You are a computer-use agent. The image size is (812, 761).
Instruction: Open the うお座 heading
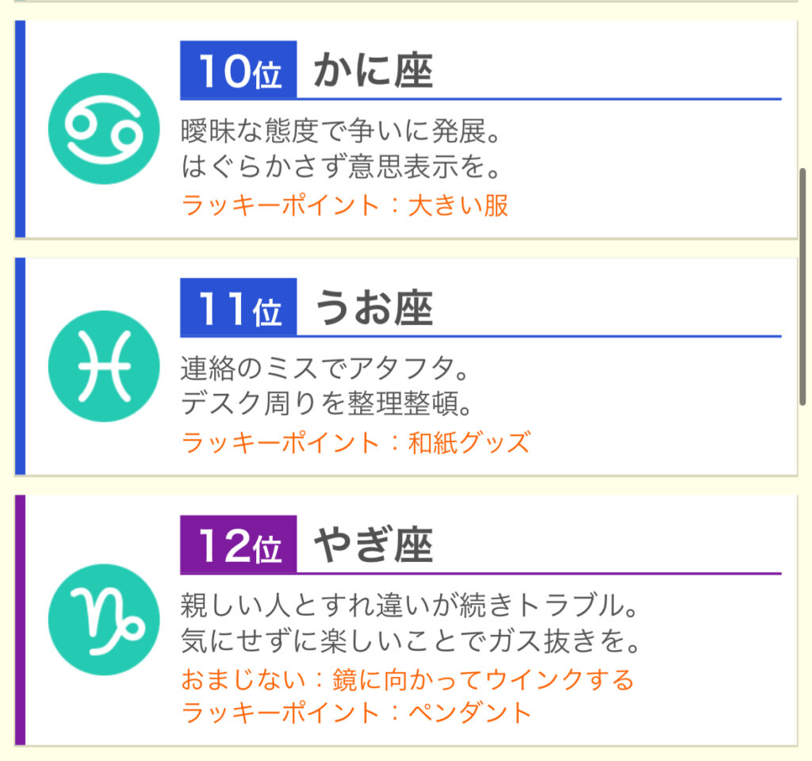373,308
